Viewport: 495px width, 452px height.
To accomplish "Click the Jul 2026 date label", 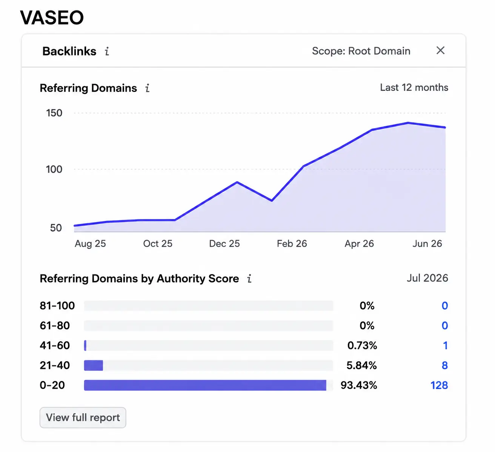I will click(427, 278).
